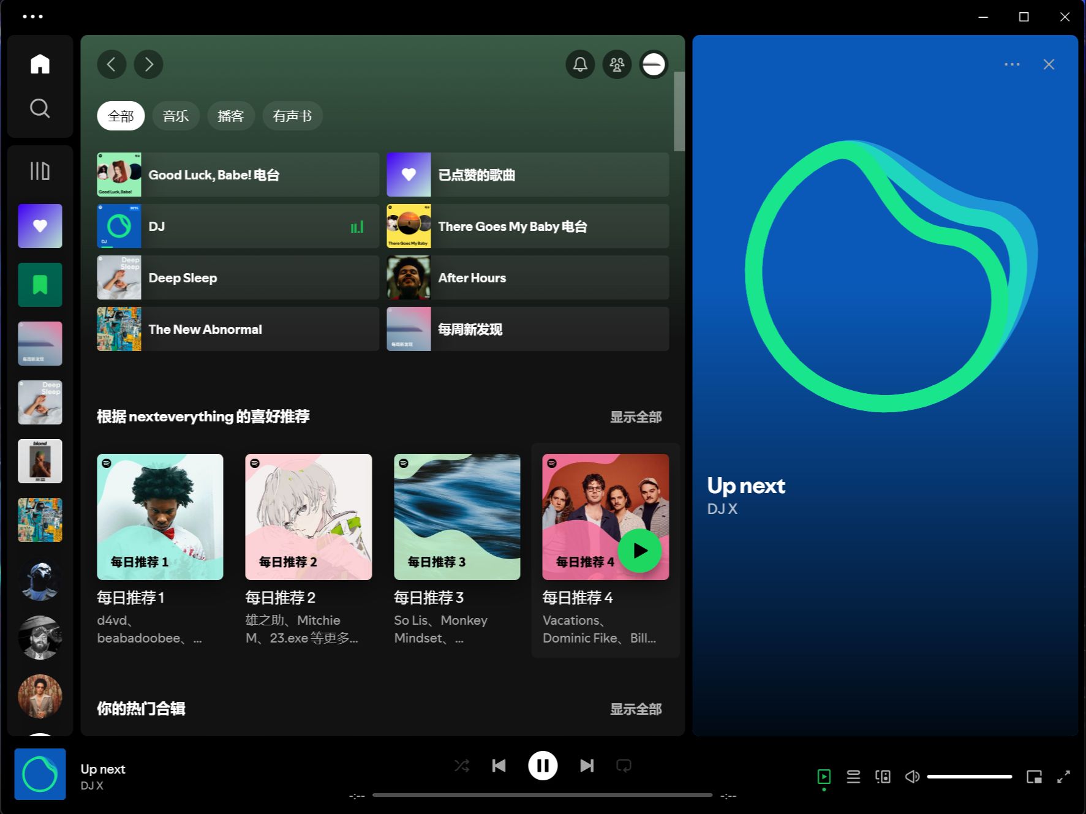Click the main content vertical scrollbar
Viewport: 1086px width, 814px height.
[x=679, y=111]
